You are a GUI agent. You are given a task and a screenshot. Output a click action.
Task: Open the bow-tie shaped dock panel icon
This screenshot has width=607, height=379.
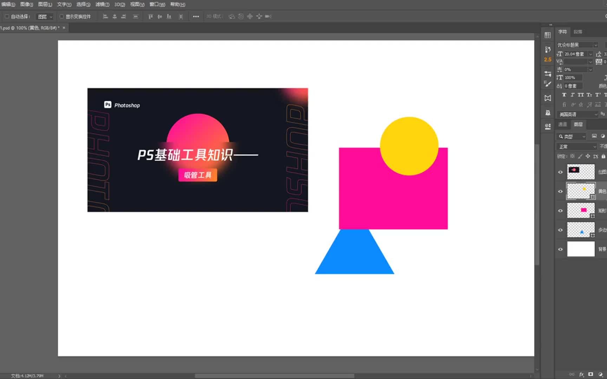click(548, 98)
